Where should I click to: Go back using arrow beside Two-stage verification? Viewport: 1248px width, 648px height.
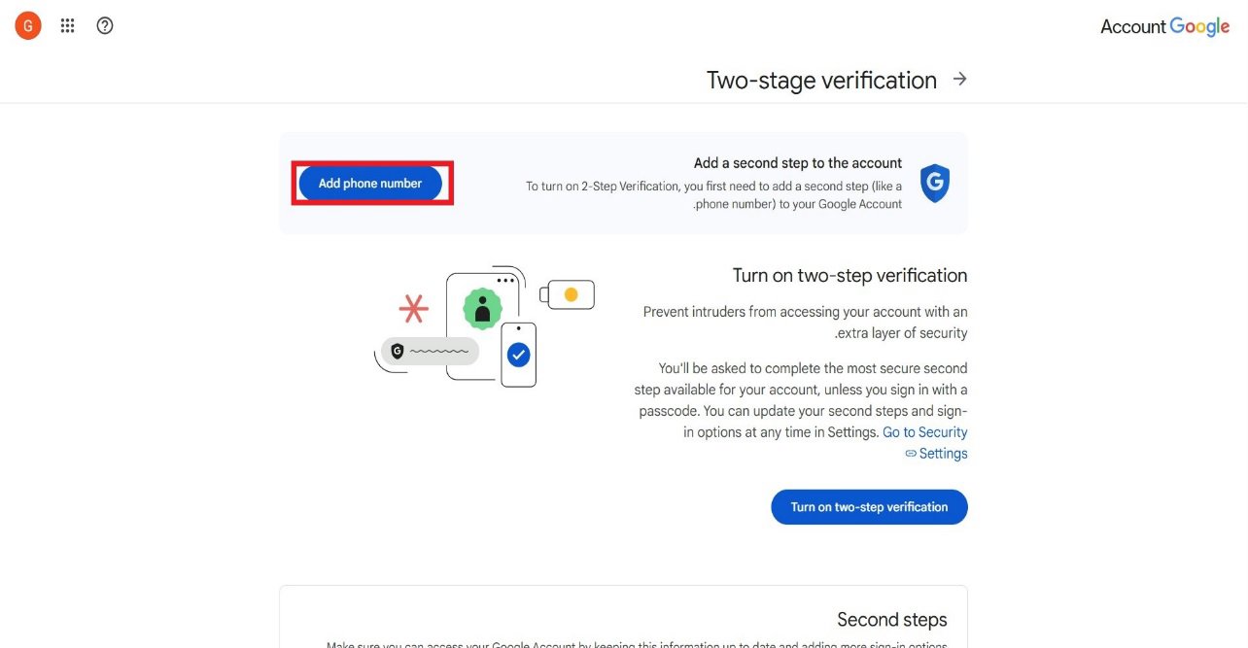pos(960,79)
